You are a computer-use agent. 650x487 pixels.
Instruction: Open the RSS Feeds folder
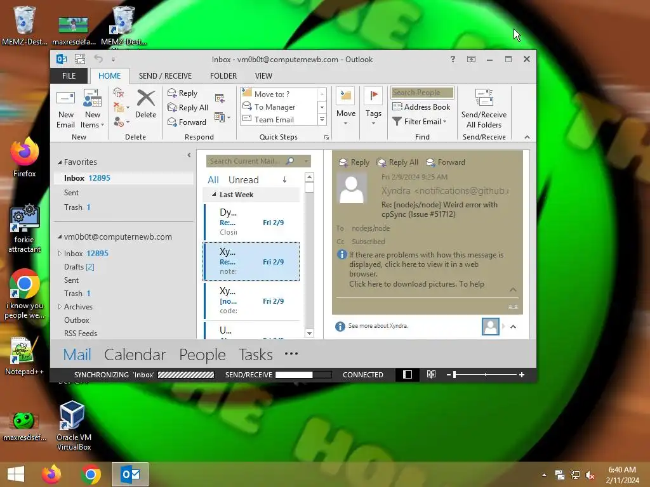(x=81, y=334)
